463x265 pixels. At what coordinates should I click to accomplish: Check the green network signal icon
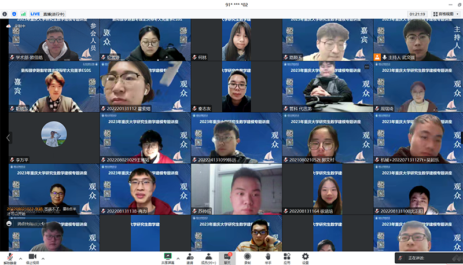(23, 14)
